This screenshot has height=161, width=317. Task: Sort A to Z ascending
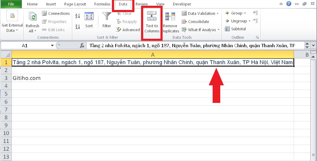point(77,16)
